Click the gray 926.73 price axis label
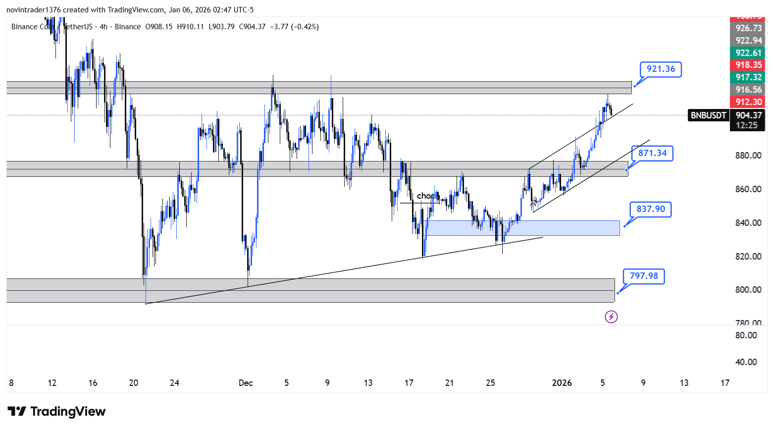 click(748, 28)
